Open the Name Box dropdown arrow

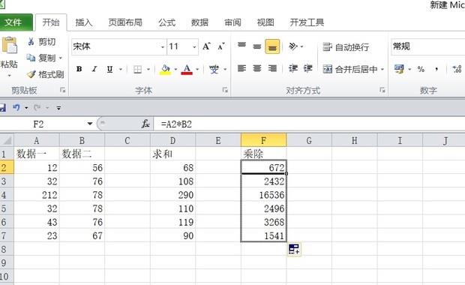90,124
